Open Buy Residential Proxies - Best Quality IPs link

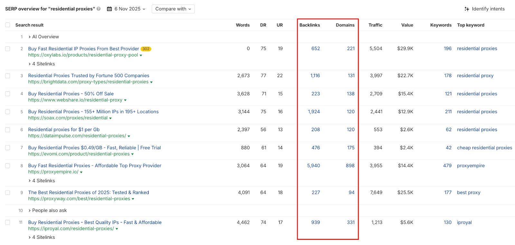[x=95, y=222]
